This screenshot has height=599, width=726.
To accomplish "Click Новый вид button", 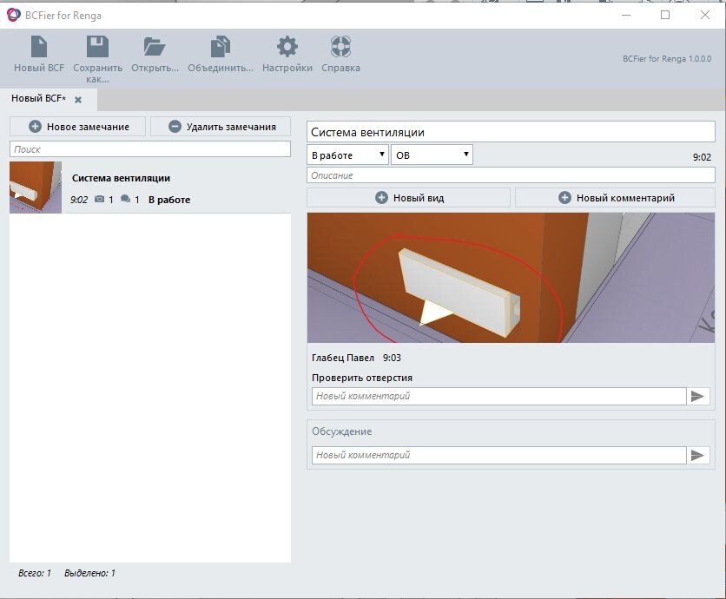I will click(409, 198).
